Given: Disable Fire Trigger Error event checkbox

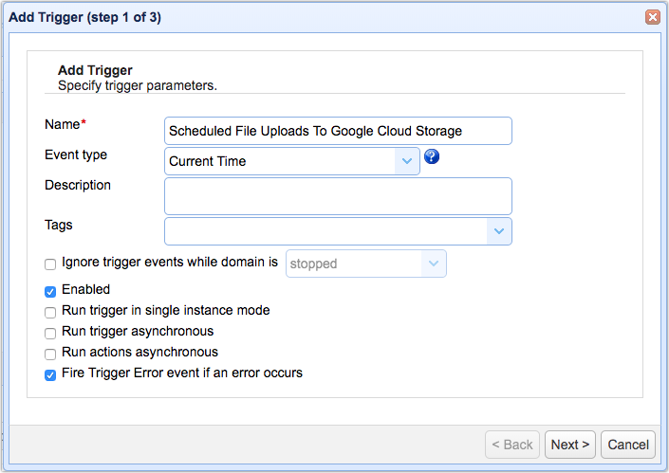Looking at the screenshot, I should coord(50,374).
